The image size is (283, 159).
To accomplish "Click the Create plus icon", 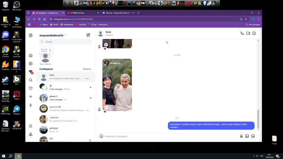I will pos(31,97).
